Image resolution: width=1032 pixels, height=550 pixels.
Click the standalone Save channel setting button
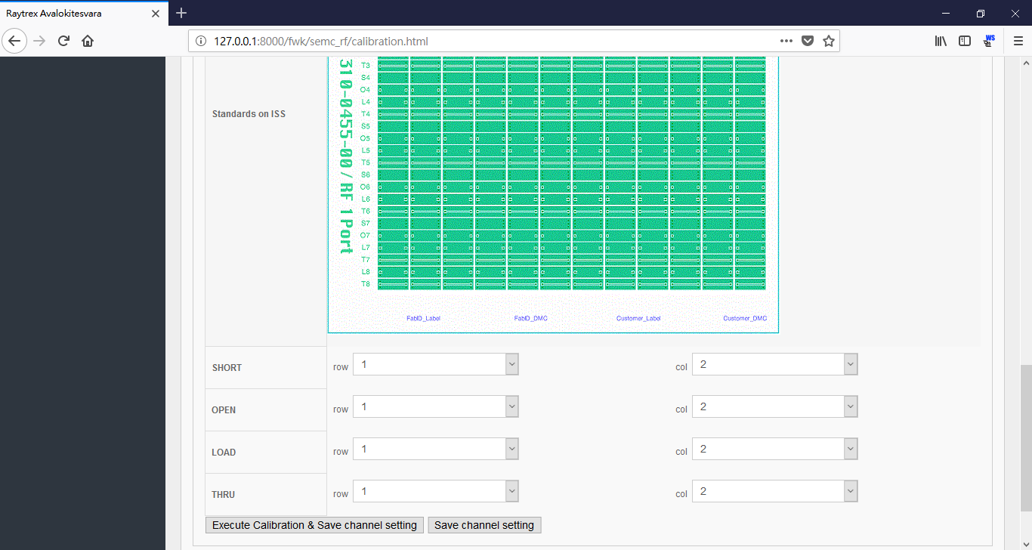[484, 525]
